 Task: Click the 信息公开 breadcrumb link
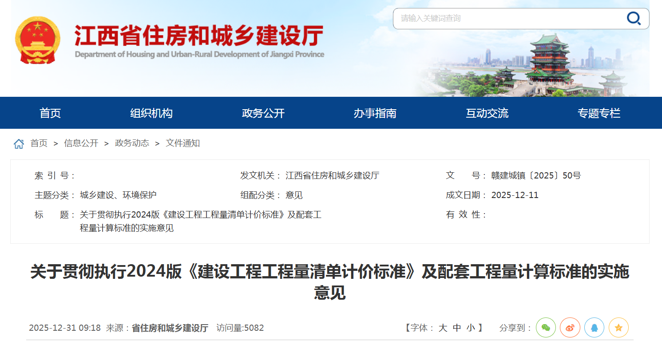(81, 143)
